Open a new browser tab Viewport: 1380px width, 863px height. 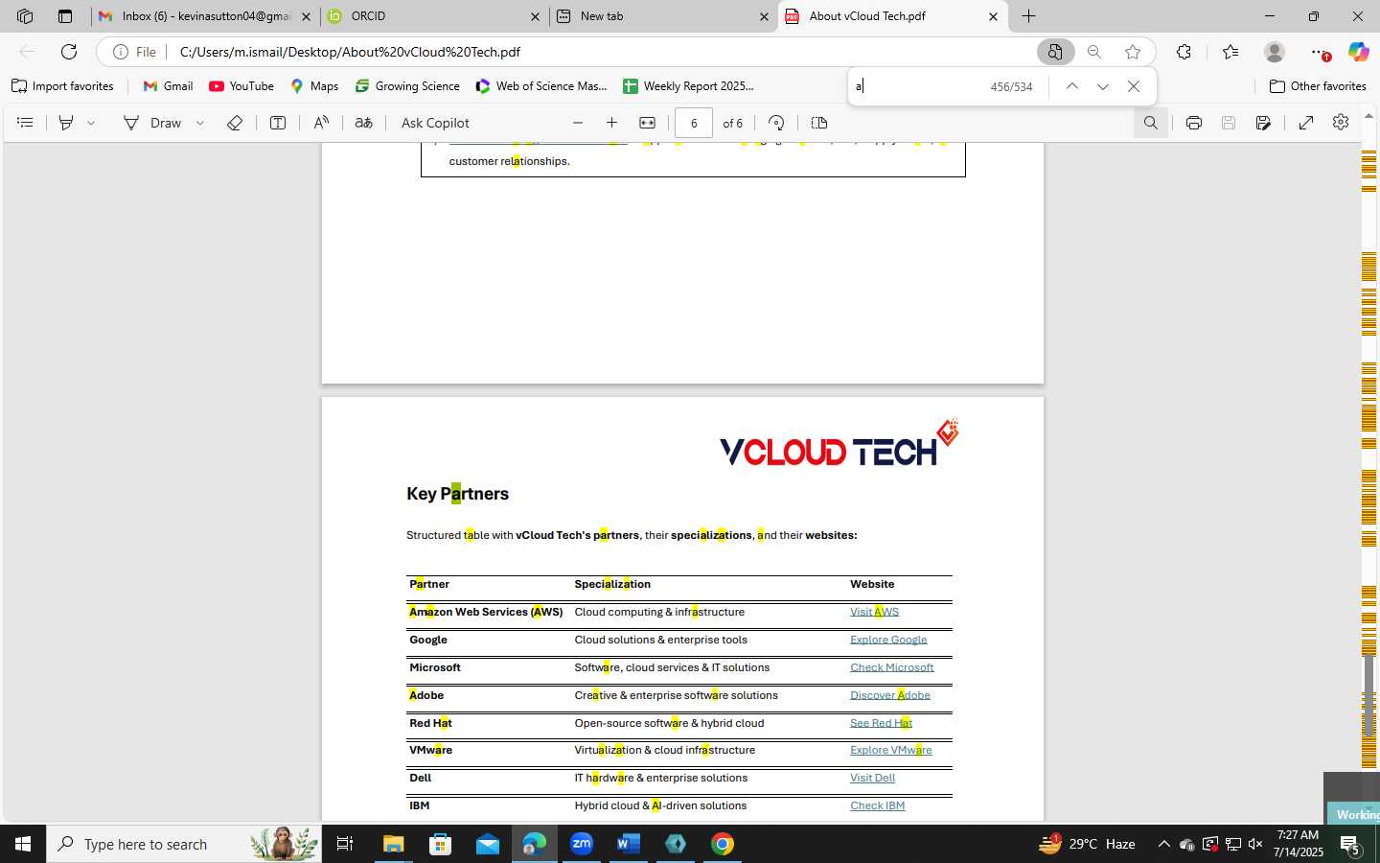[1028, 16]
